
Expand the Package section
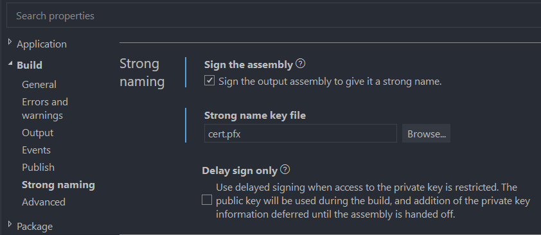pos(10,224)
